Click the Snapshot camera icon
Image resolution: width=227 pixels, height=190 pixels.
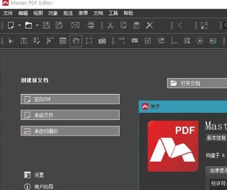102,41
